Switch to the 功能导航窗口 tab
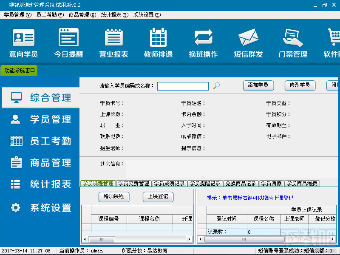The height and width of the screenshot is (255, 340). coord(19,71)
